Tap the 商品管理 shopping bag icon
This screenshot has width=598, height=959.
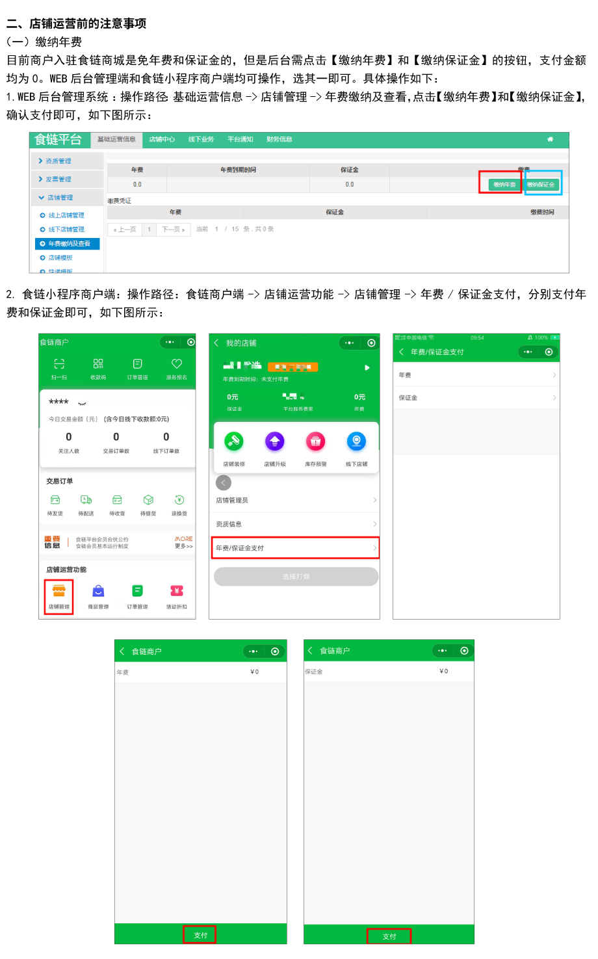tap(98, 591)
